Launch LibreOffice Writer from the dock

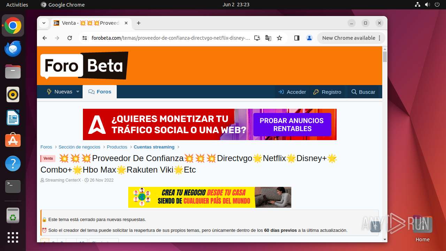[x=13, y=117]
